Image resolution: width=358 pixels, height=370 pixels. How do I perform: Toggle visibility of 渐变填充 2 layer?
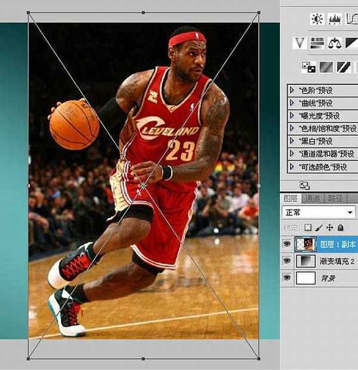click(x=288, y=261)
